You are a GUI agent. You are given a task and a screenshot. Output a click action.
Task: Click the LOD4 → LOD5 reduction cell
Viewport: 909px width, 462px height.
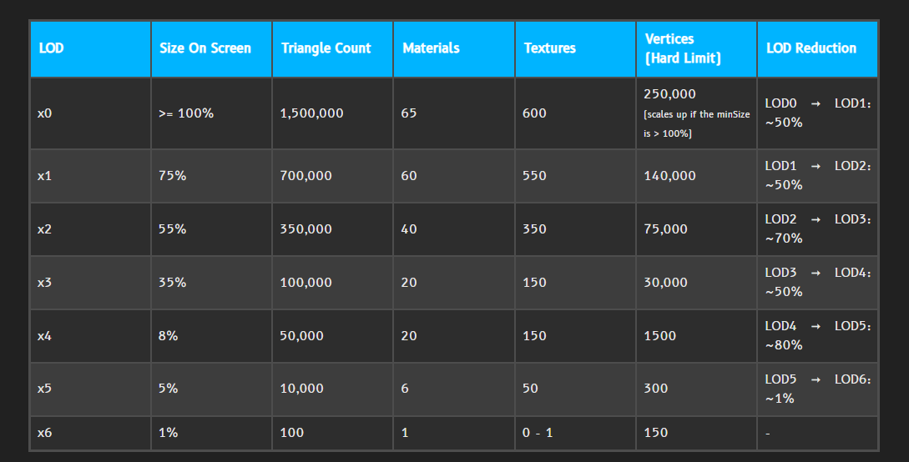tap(817, 336)
